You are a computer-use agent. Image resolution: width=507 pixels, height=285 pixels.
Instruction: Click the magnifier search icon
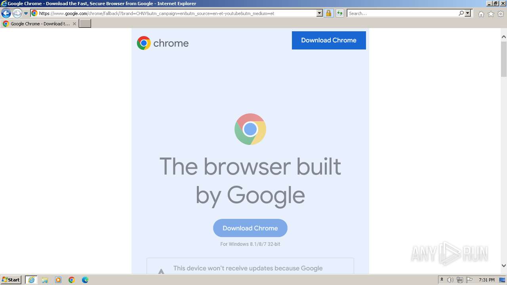tap(461, 13)
